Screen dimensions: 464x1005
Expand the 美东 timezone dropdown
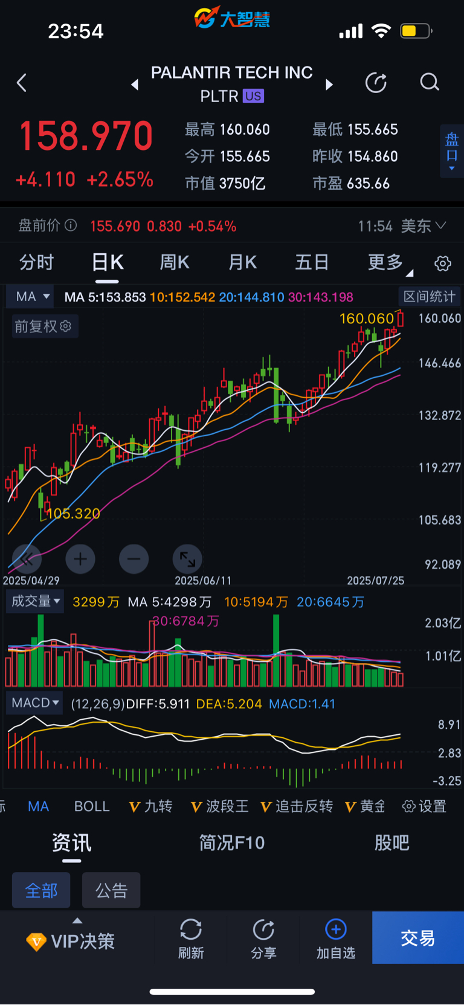tap(424, 226)
